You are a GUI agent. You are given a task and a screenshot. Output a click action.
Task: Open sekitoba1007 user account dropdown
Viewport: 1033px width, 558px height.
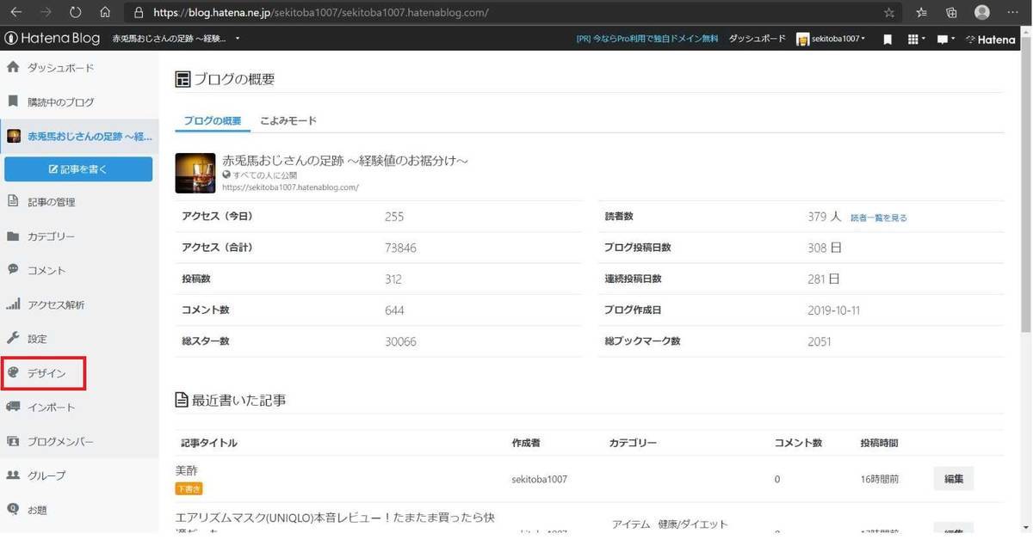(x=831, y=40)
